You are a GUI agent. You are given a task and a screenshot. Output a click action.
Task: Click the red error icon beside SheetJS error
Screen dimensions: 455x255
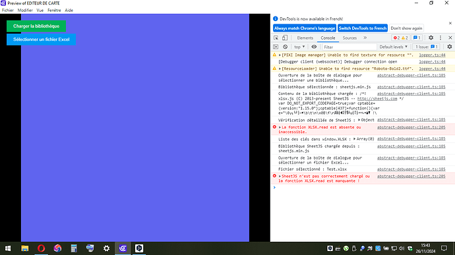(274, 176)
